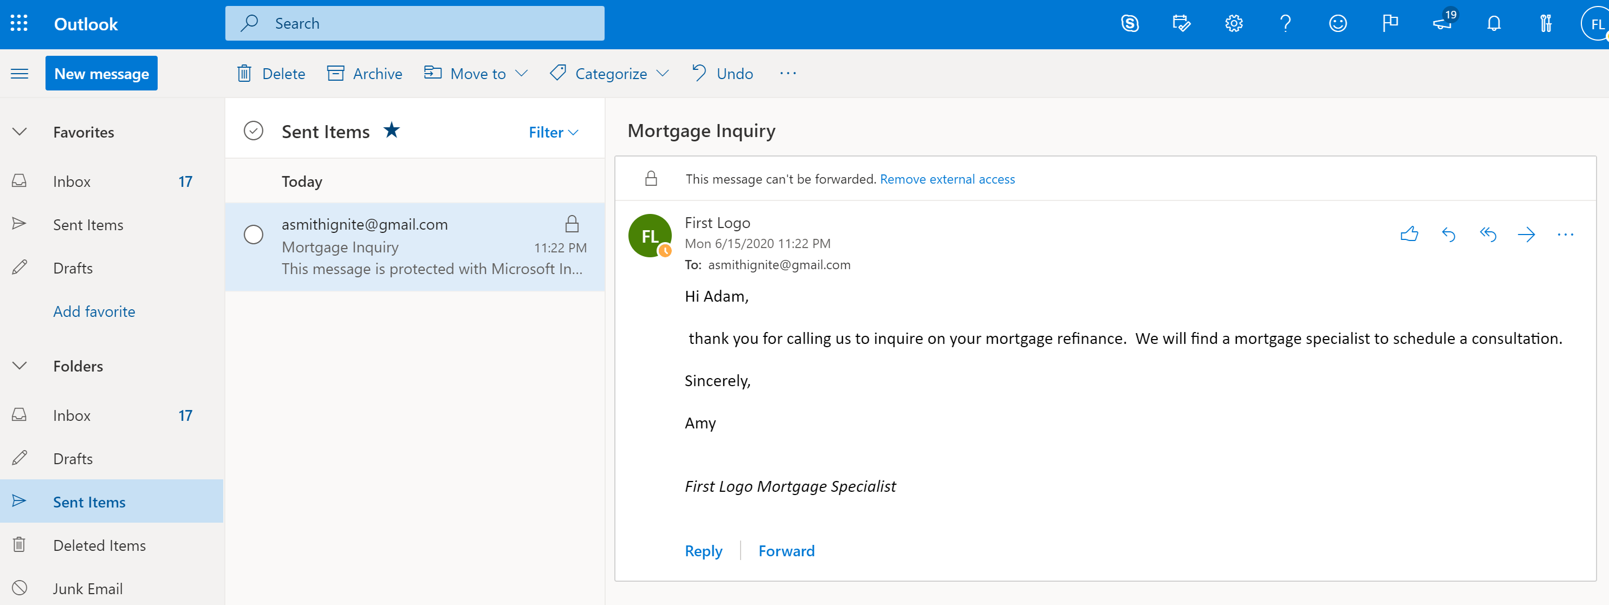Expand the Categorize dropdown menu
Viewport: 1609px width, 605px height.
(x=666, y=73)
